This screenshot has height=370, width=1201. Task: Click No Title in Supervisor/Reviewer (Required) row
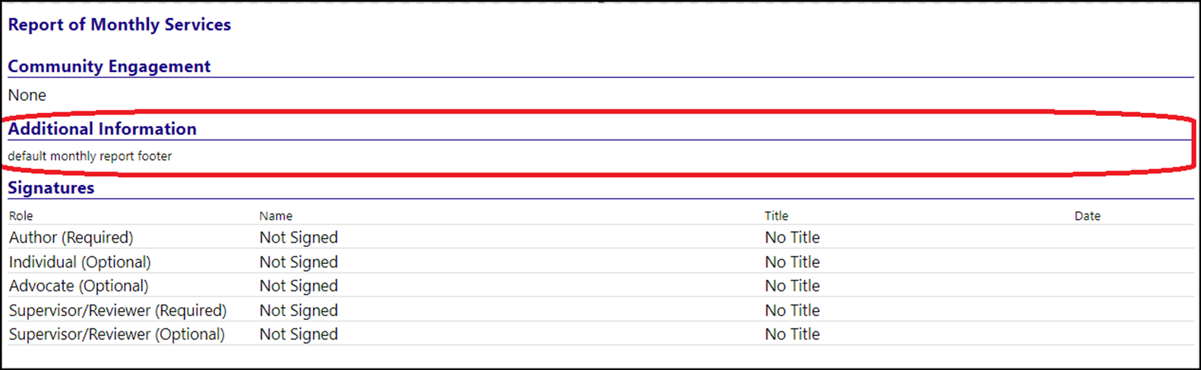(x=792, y=310)
